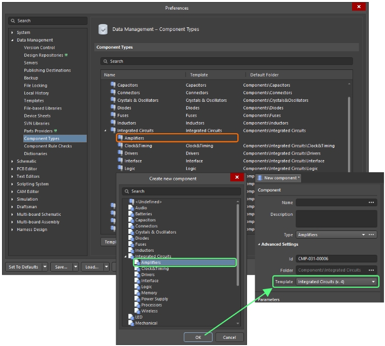This screenshot has height=346, width=385.
Task: Click the Capacitors component type icon
Action: pyautogui.click(x=113, y=85)
